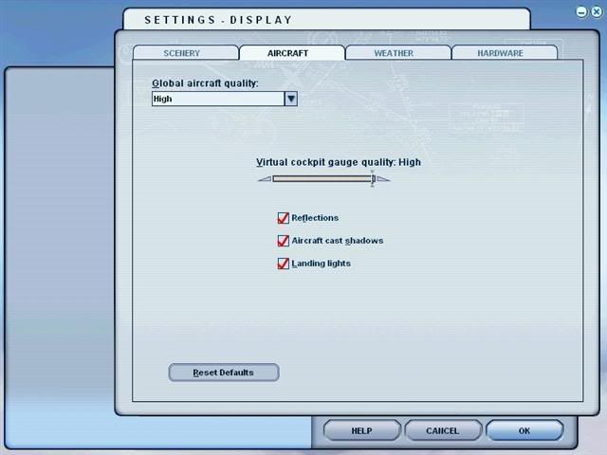This screenshot has width=607, height=455.
Task: Confirm settings with the OK button
Action: tap(524, 430)
